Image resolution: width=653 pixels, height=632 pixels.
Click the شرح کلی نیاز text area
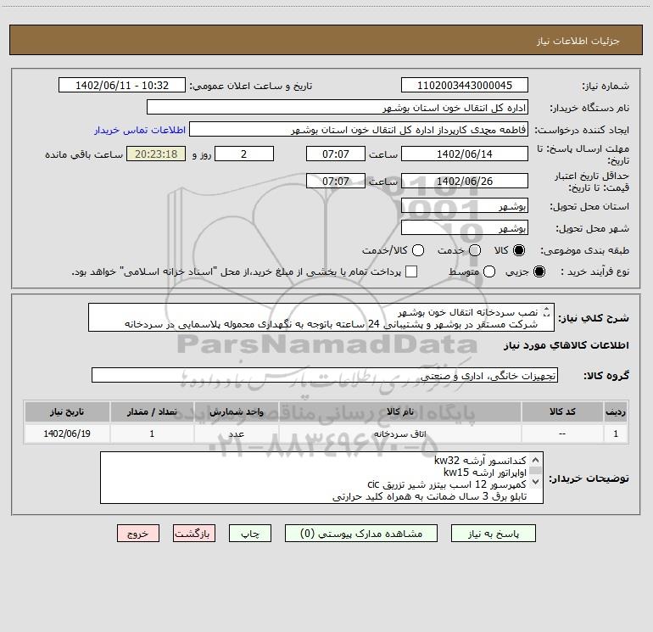[x=321, y=317]
